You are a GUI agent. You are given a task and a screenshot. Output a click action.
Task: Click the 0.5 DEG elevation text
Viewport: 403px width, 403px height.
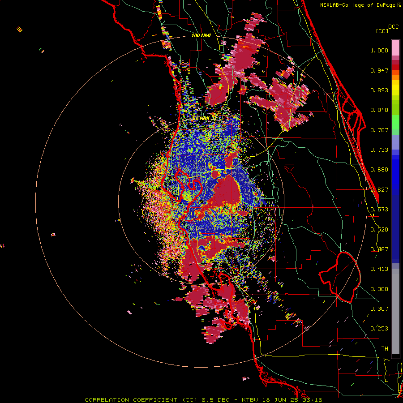point(216,400)
